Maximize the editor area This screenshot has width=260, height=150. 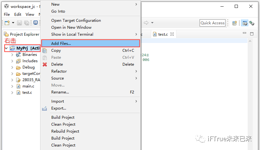coord(252,34)
